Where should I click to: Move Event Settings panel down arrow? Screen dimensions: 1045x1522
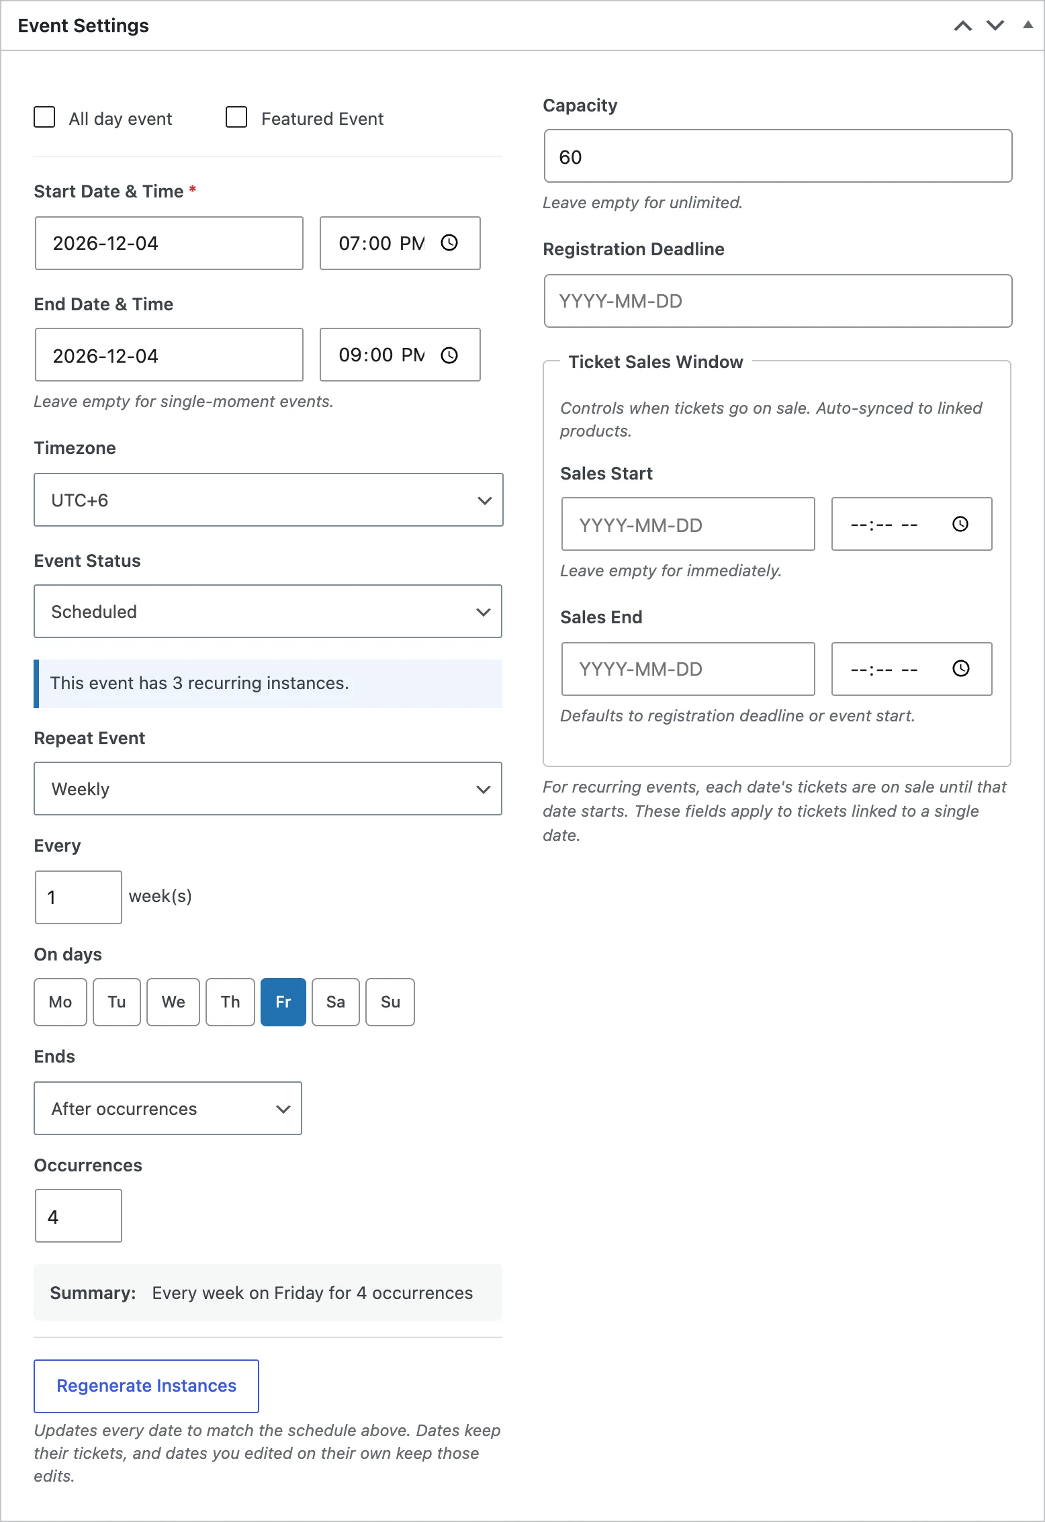pyautogui.click(x=995, y=26)
